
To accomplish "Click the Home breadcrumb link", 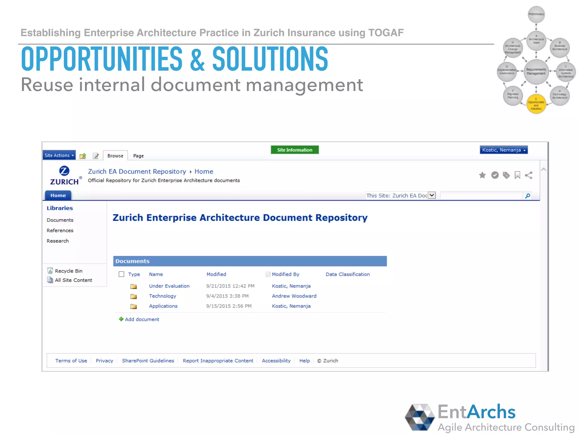I will click(204, 172).
